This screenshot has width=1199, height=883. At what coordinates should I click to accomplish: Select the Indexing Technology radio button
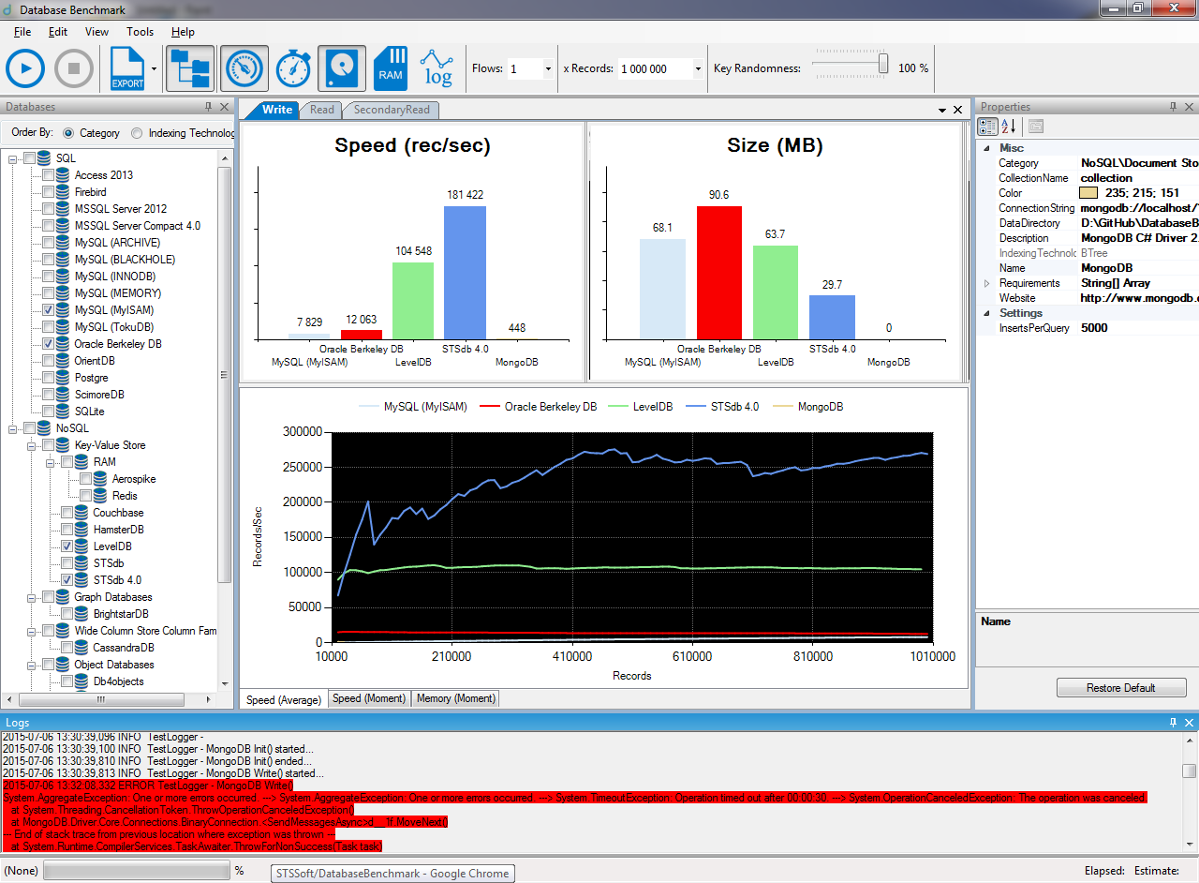click(x=138, y=133)
